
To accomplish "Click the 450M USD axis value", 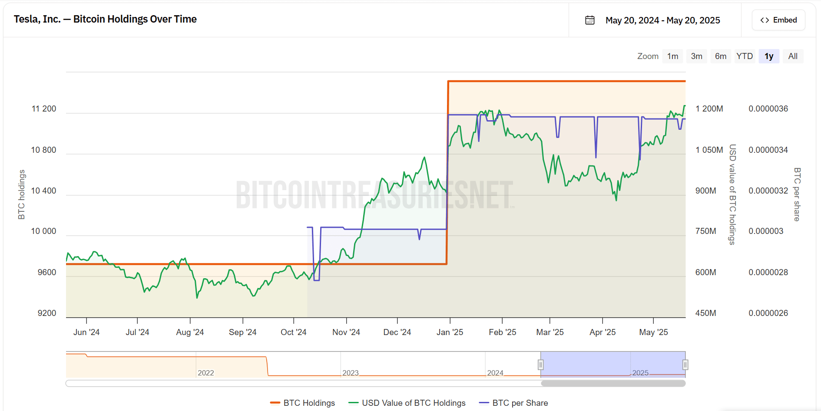I will (706, 313).
